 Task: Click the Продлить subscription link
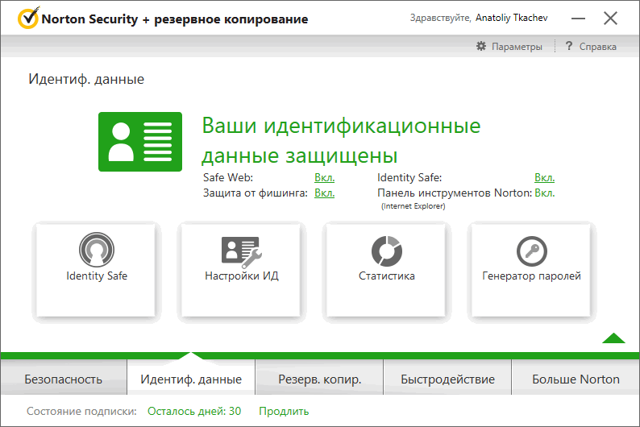pos(284,411)
